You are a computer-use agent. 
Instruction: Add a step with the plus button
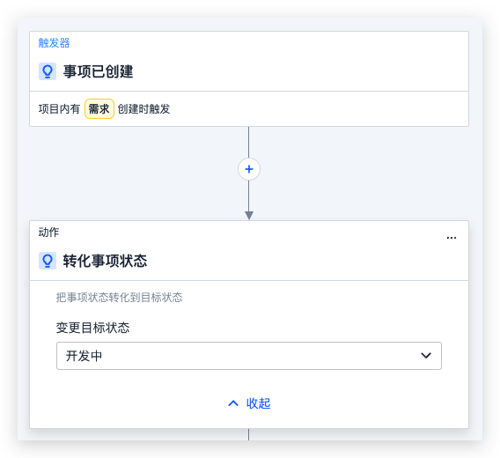pyautogui.click(x=249, y=169)
